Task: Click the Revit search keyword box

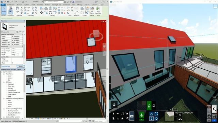Action: click(x=53, y=2)
